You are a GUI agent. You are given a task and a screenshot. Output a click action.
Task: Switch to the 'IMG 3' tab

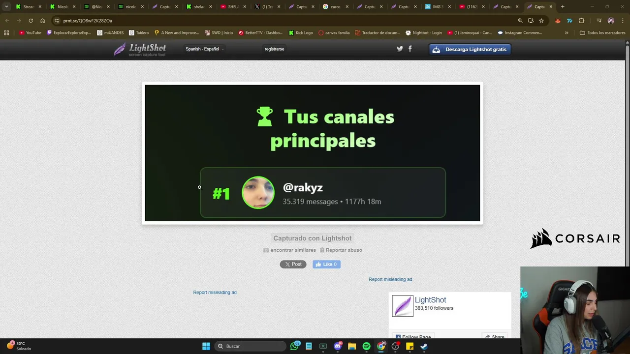tap(438, 7)
